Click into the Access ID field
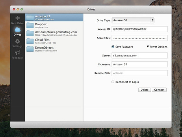The width and height of the screenshot is (182, 137). 140,29
